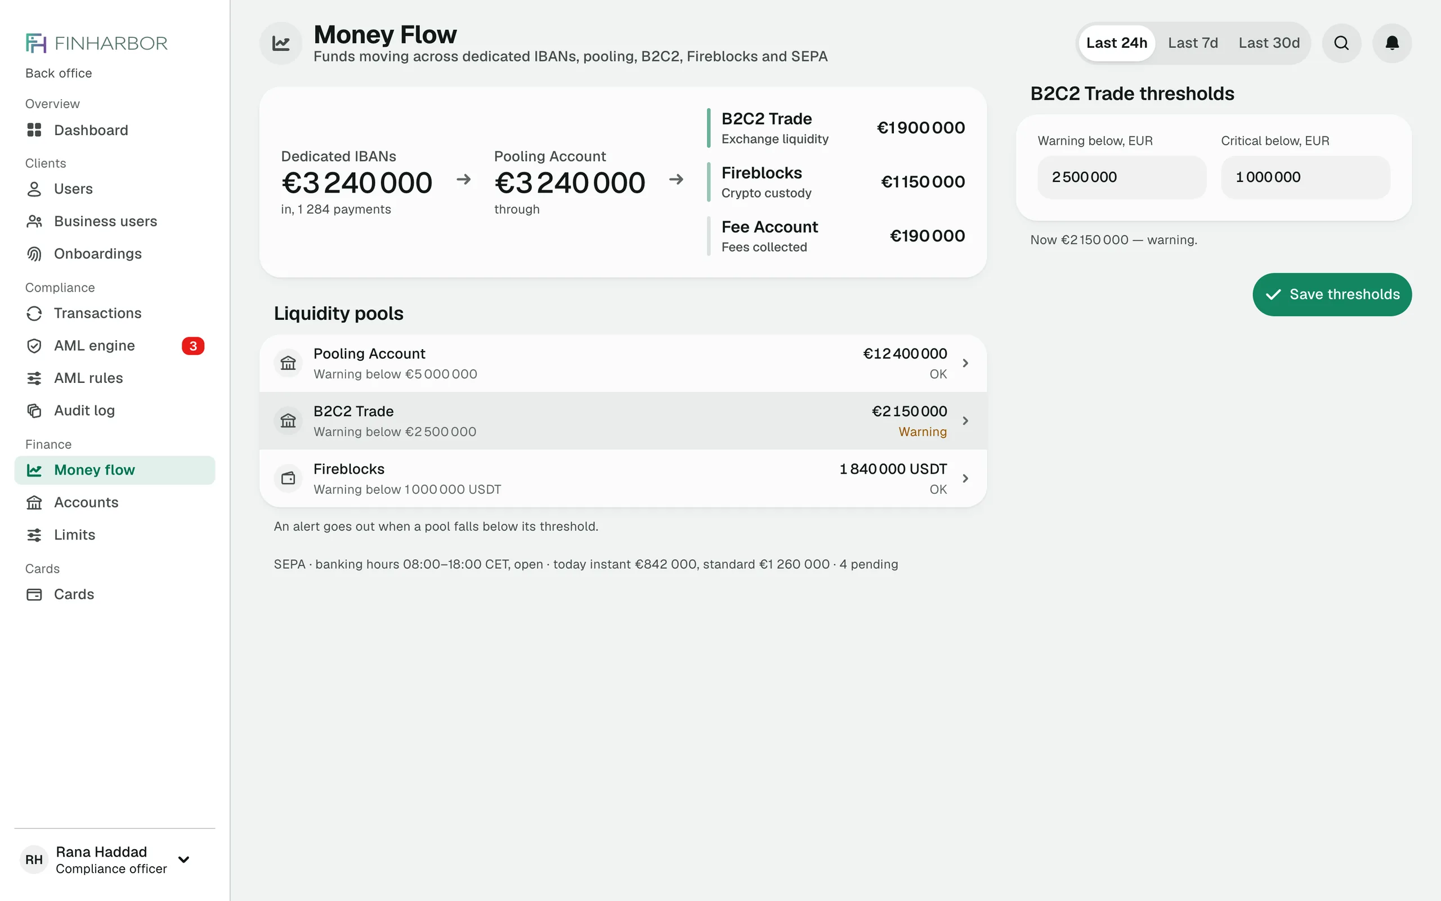Click 'Now €2 150 000 — warning.' note
1441x901 pixels.
pyautogui.click(x=1113, y=239)
